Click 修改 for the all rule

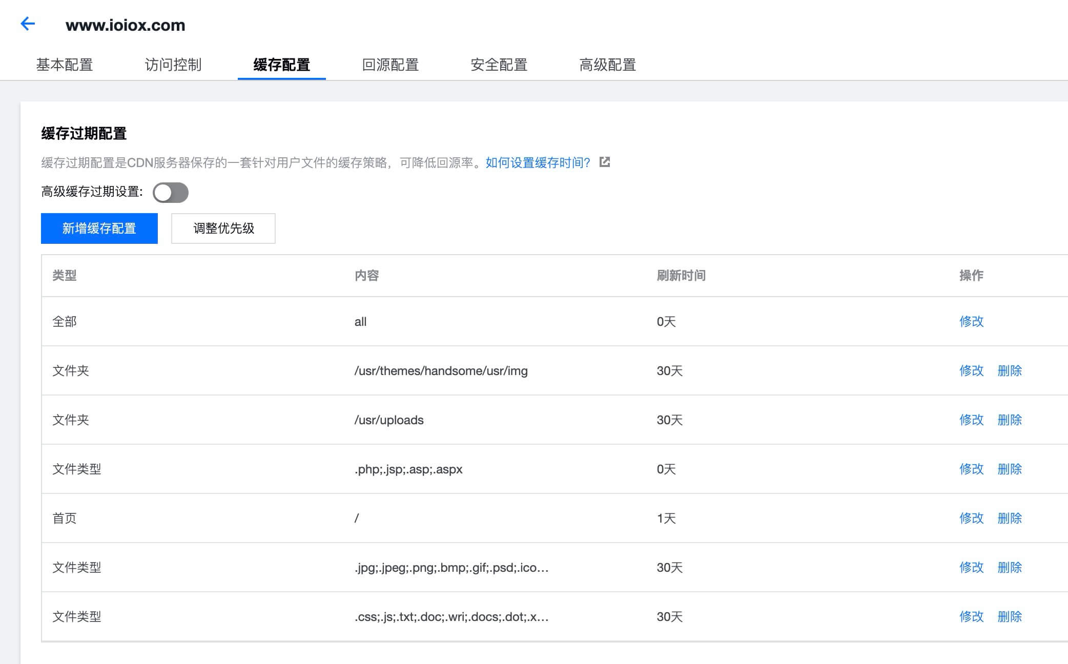point(971,321)
